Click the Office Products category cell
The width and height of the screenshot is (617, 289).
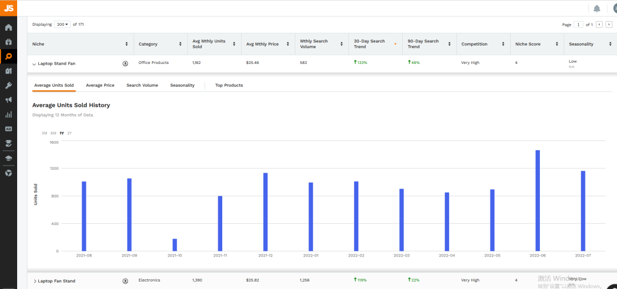[x=154, y=62]
